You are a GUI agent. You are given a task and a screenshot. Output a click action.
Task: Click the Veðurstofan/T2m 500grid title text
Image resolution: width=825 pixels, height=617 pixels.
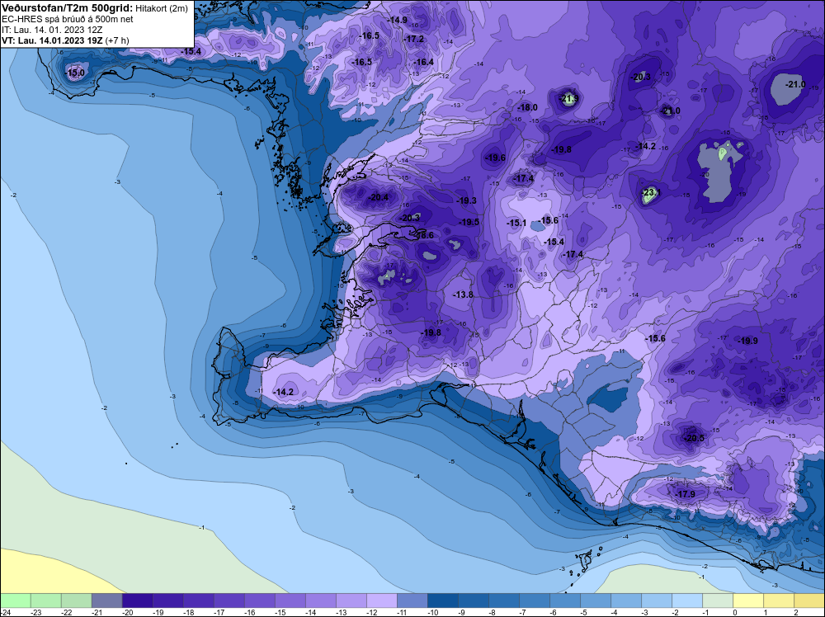coord(68,8)
